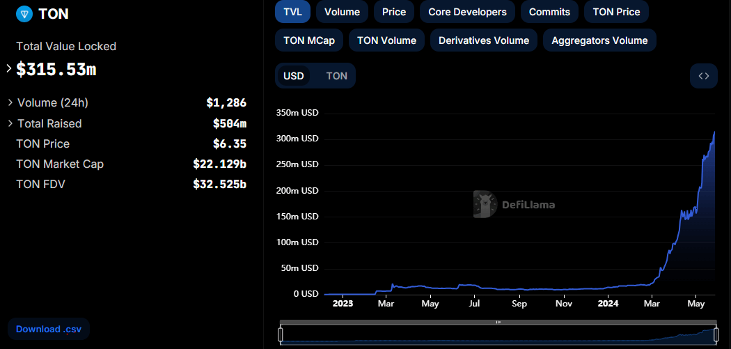Expand the Volume (24h) row
The height and width of the screenshot is (349, 731).
(10, 102)
